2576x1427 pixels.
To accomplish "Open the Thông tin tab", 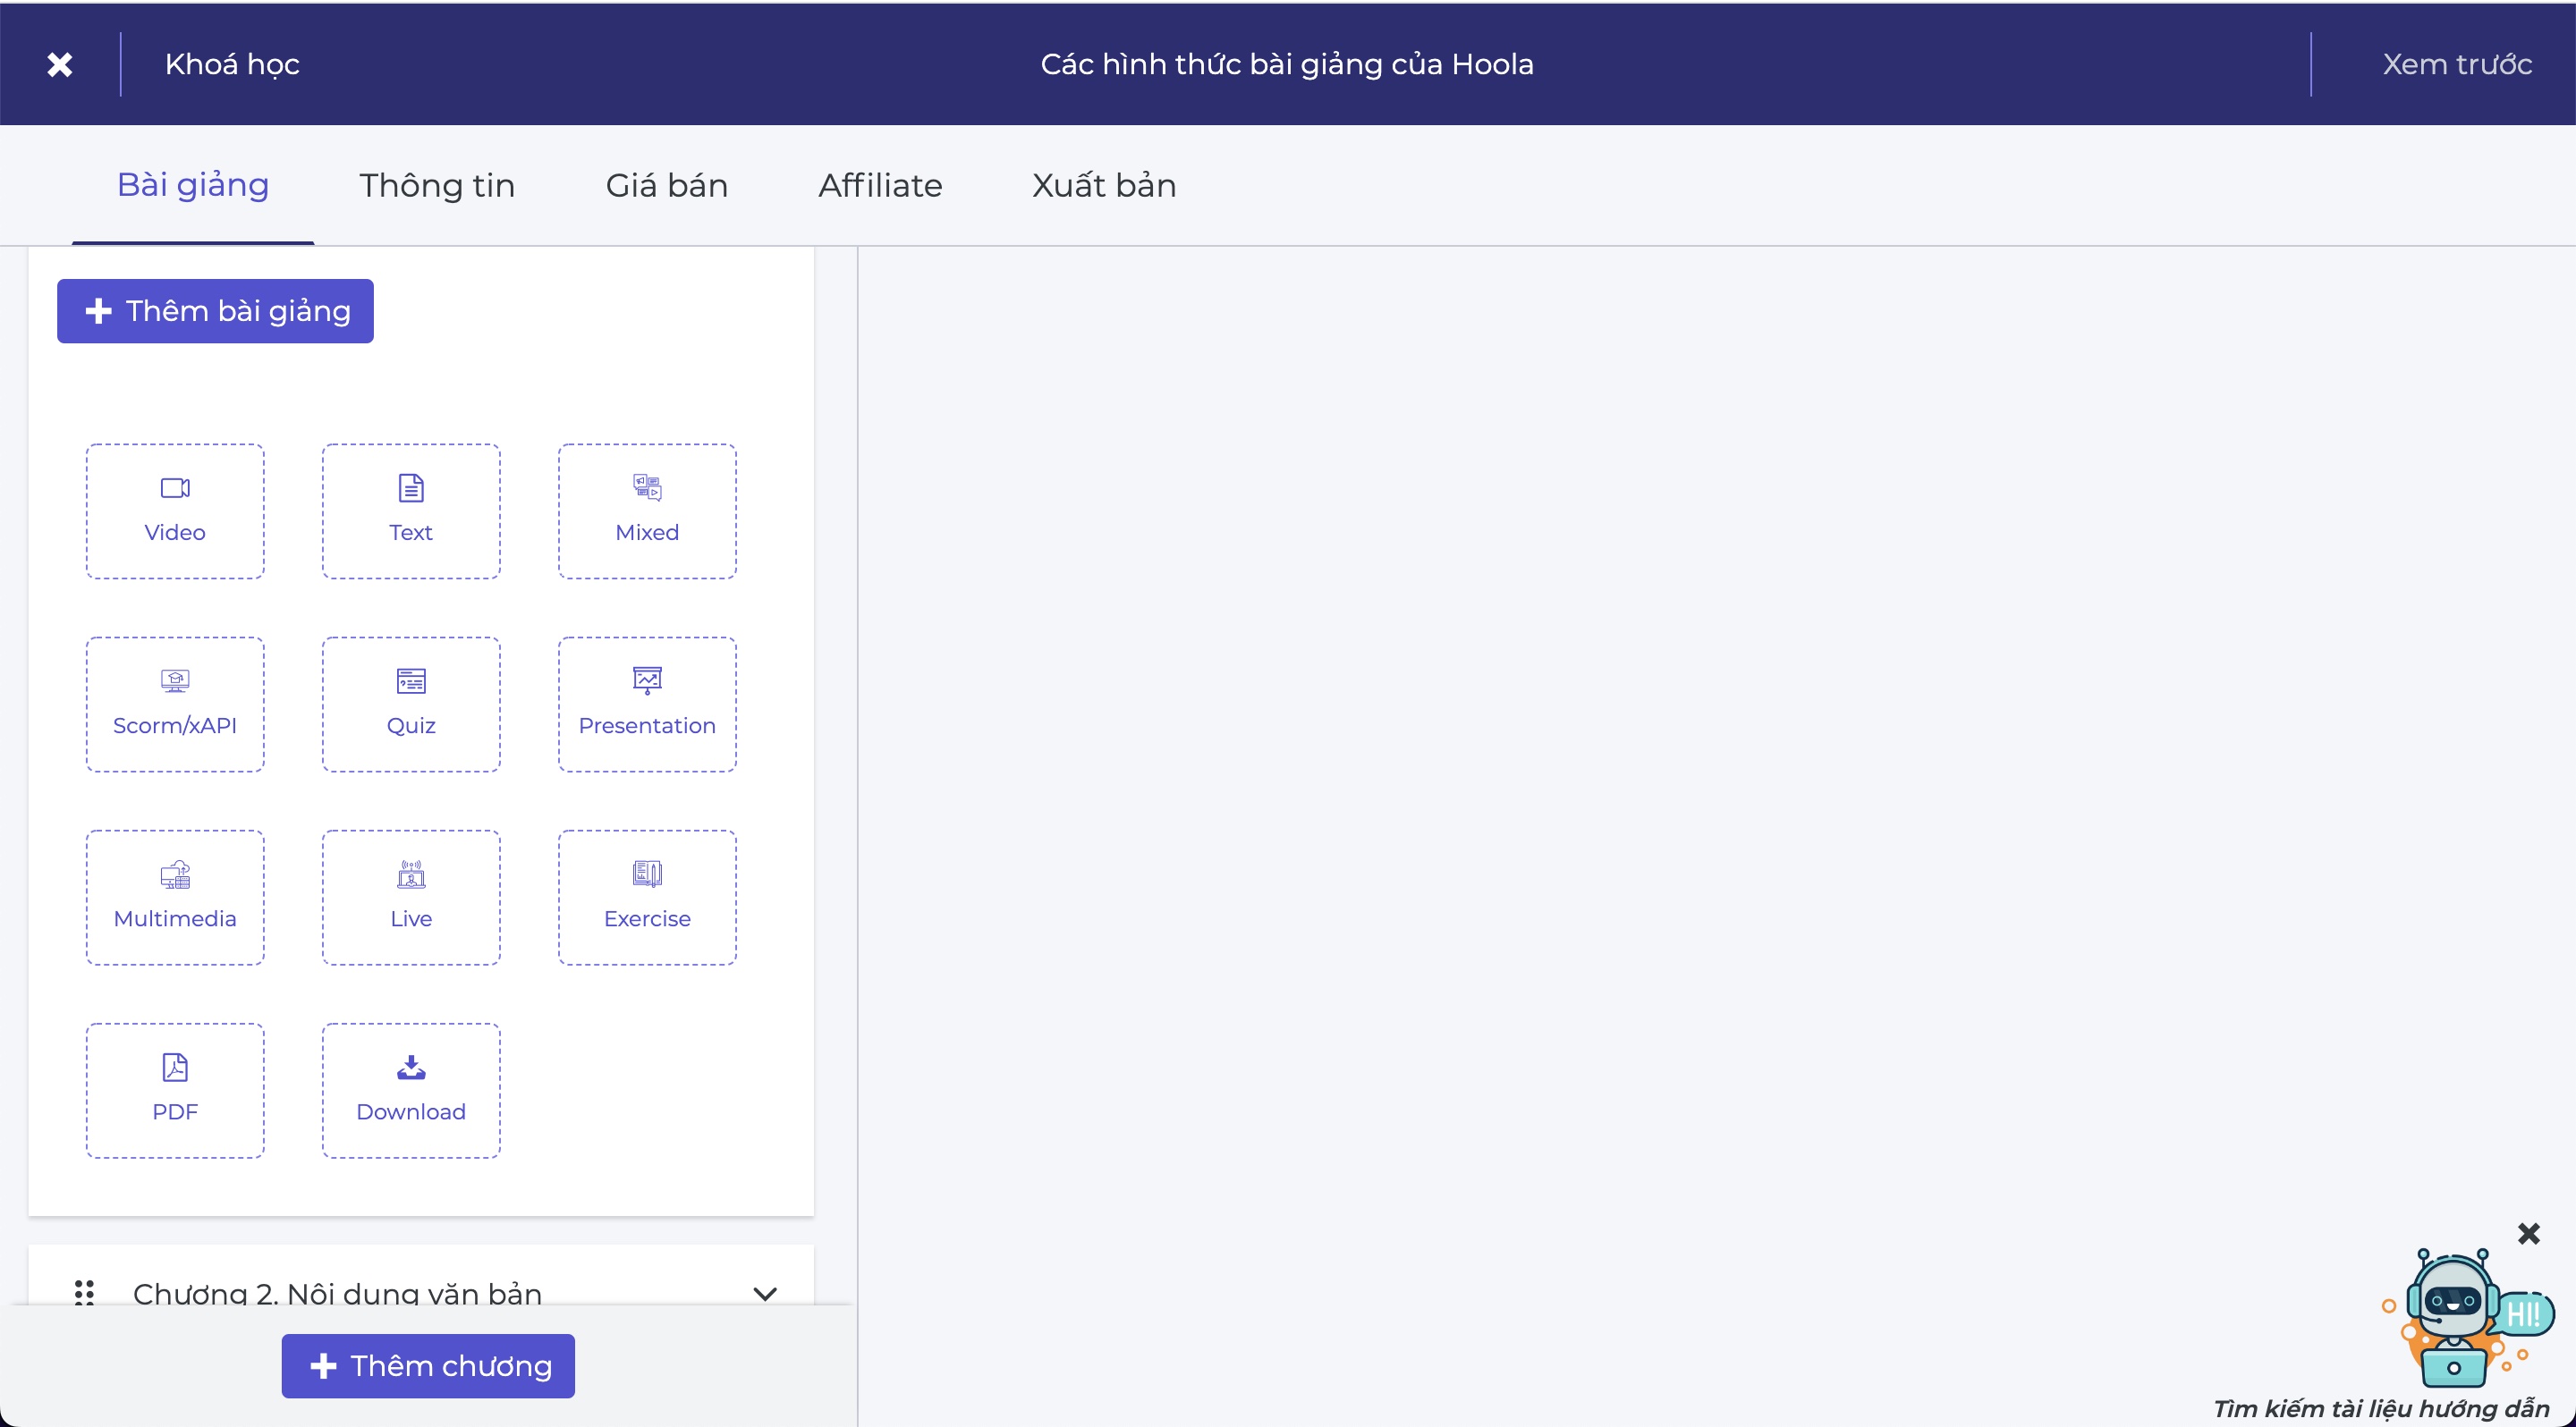I will coord(437,185).
